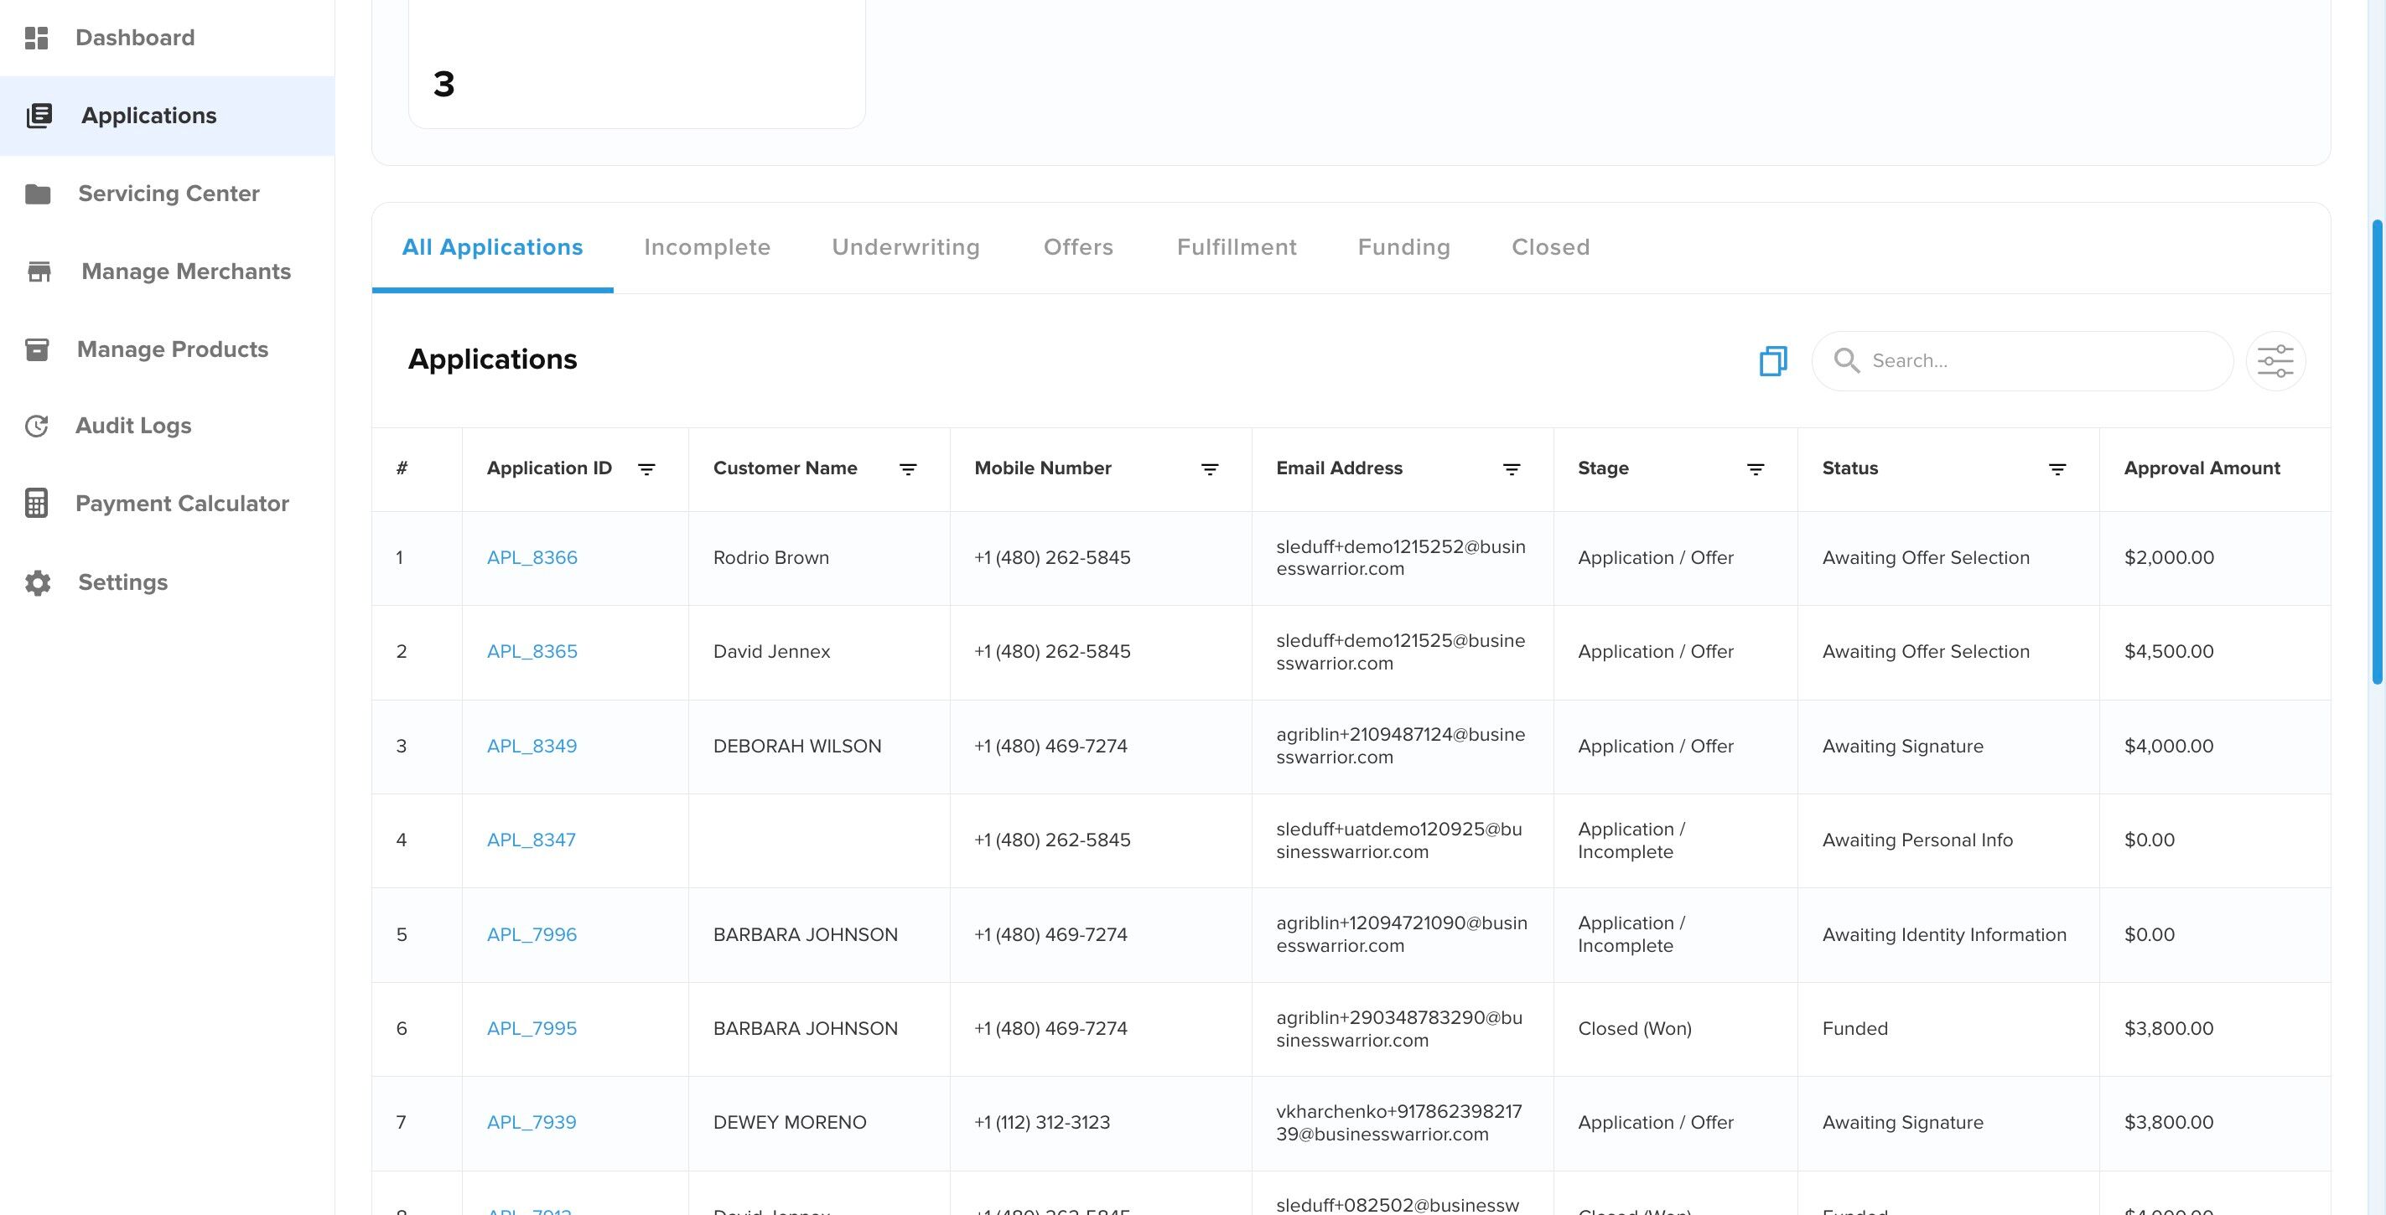Open the Dashboard menu item
This screenshot has width=2386, height=1215.
tap(167, 38)
